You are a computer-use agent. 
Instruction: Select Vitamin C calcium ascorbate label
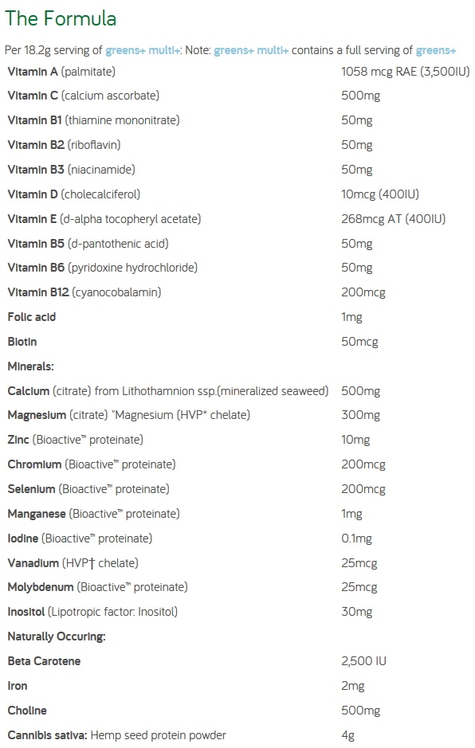pos(84,96)
